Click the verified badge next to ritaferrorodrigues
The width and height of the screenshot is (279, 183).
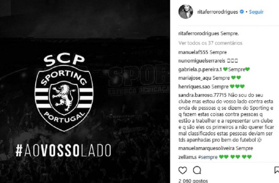(x=242, y=12)
